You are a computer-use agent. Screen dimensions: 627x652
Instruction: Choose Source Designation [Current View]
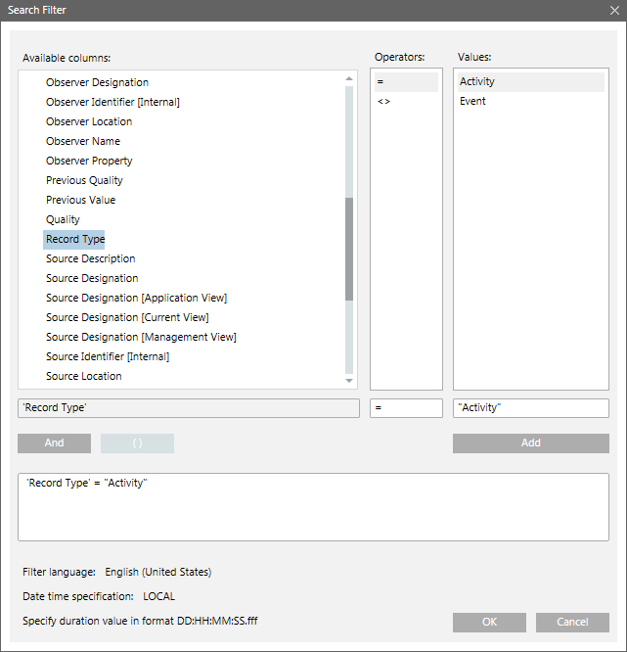[x=127, y=317]
